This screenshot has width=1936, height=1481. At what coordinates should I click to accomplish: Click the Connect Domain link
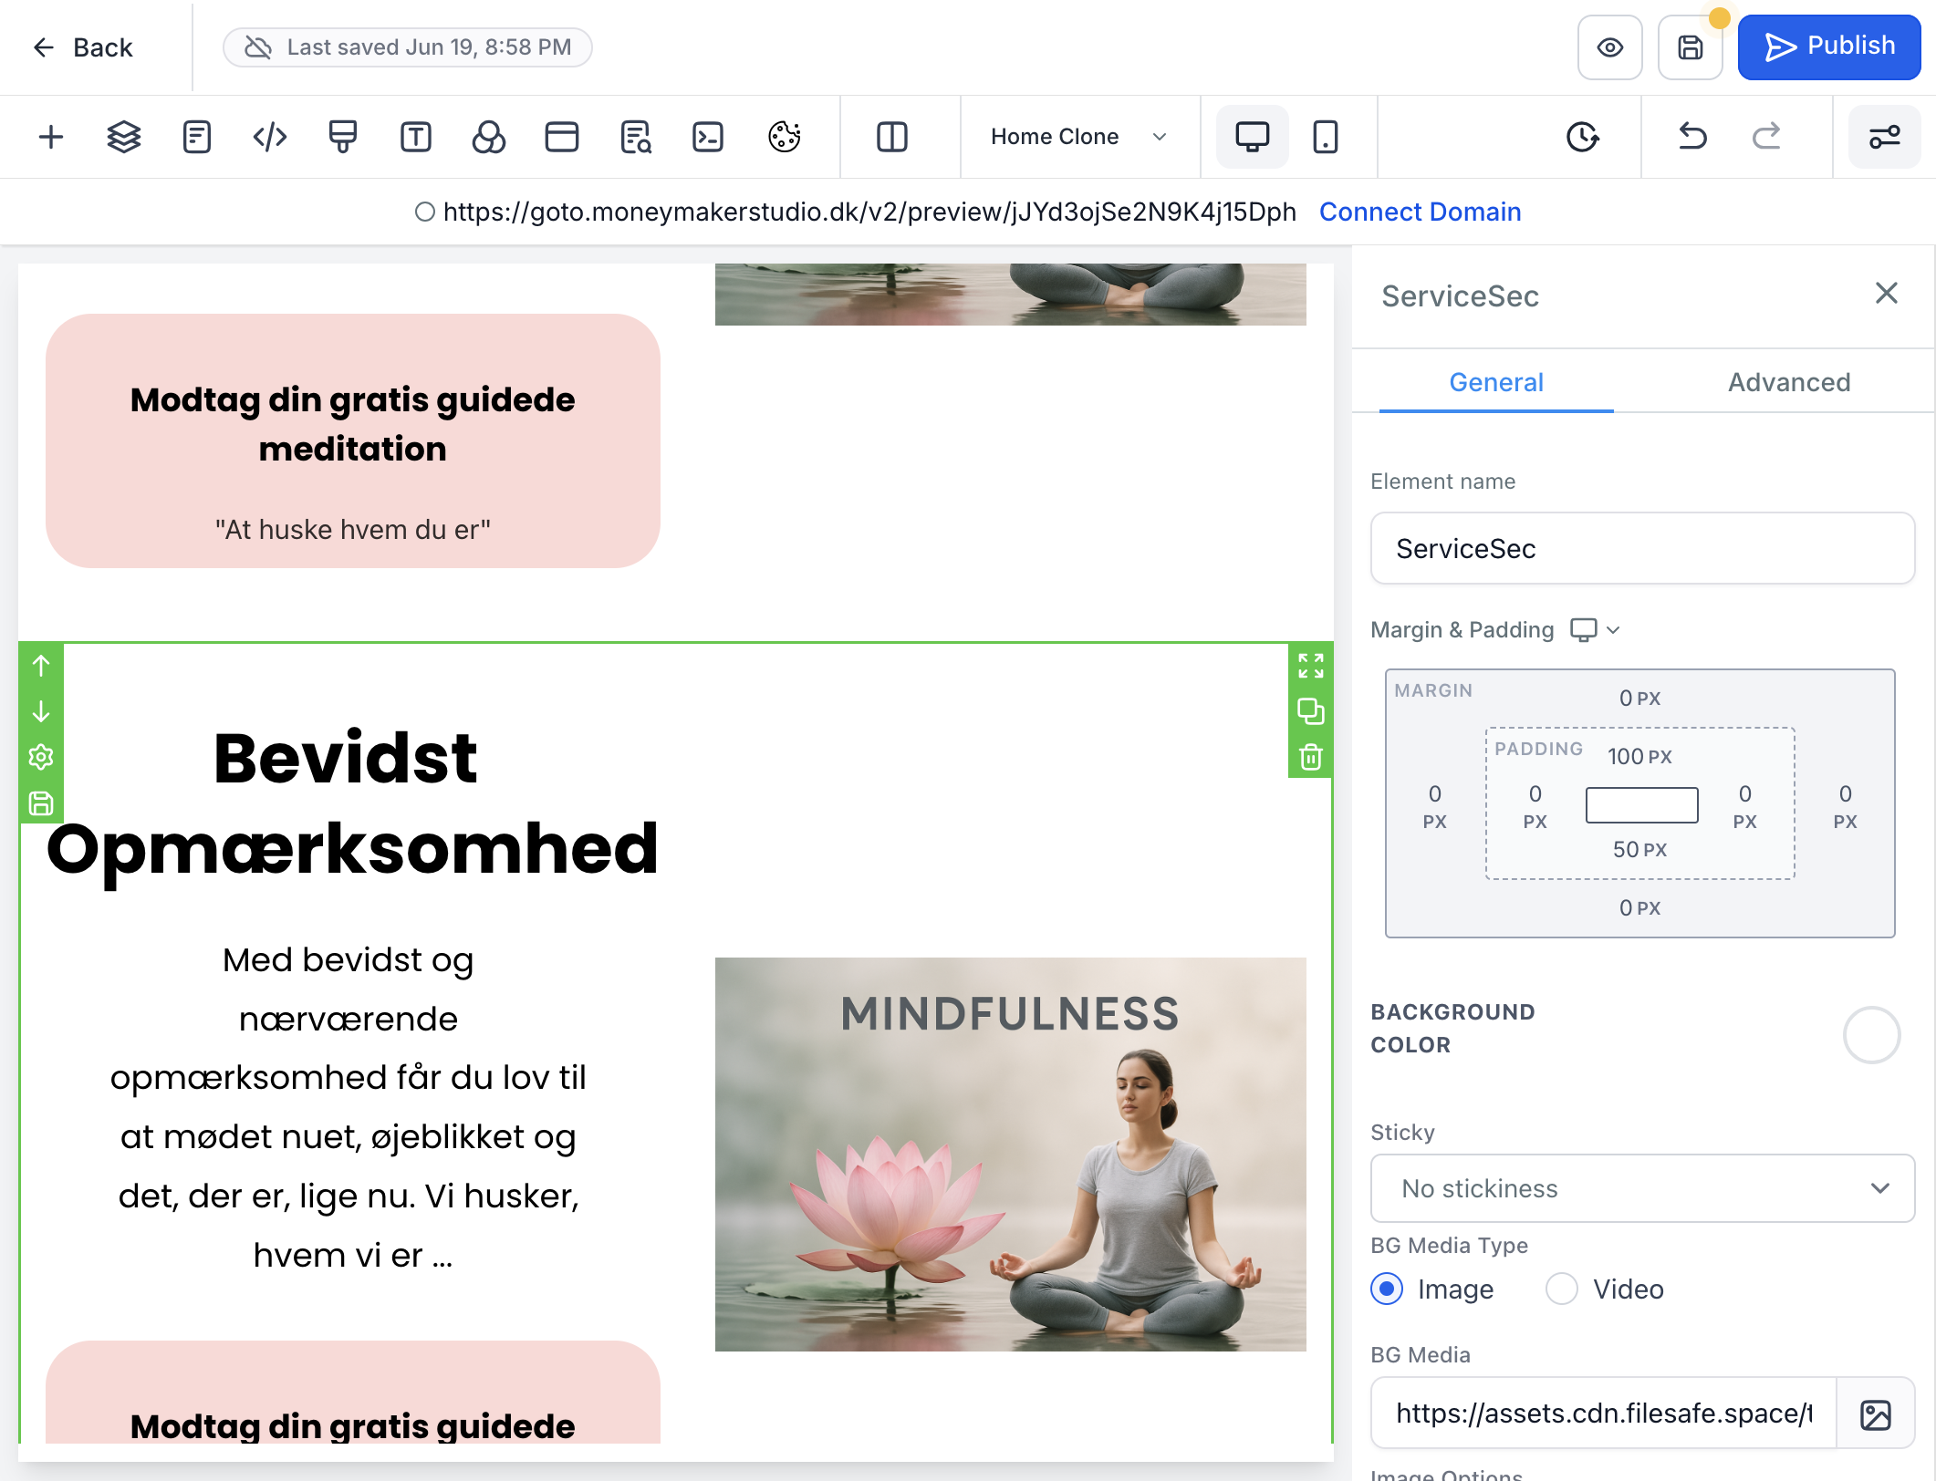point(1420,212)
